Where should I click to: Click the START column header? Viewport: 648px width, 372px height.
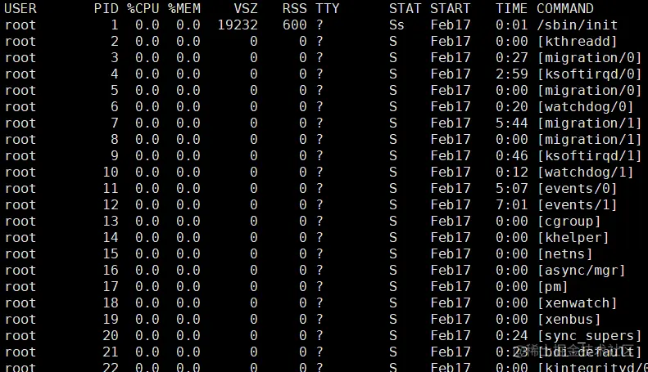450,9
